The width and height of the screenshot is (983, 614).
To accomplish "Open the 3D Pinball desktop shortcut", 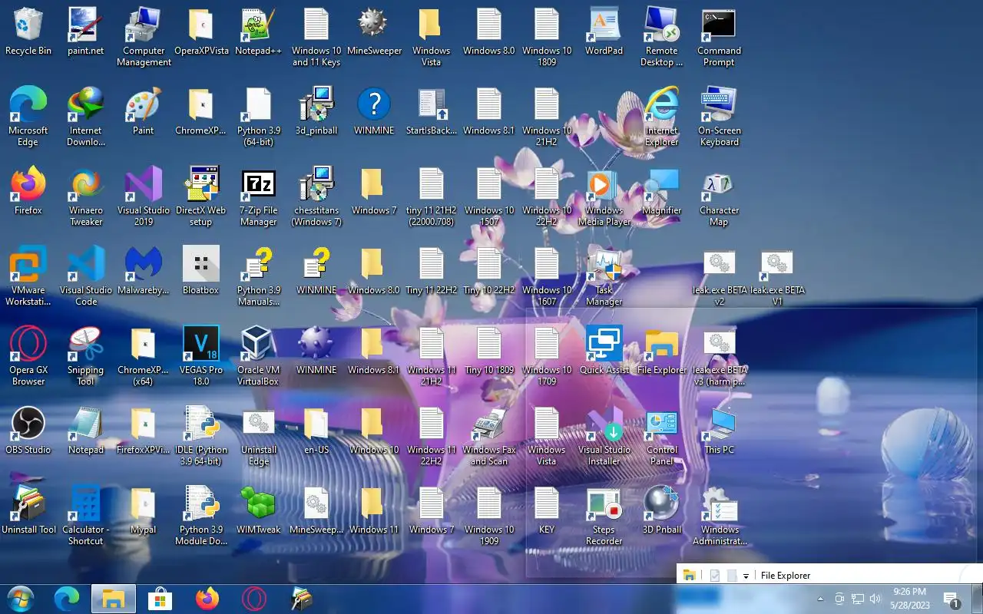I will point(662,510).
